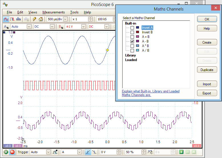Open the 500 µs/div timebase dropdown
This screenshot has height=158, width=222.
(65, 19)
